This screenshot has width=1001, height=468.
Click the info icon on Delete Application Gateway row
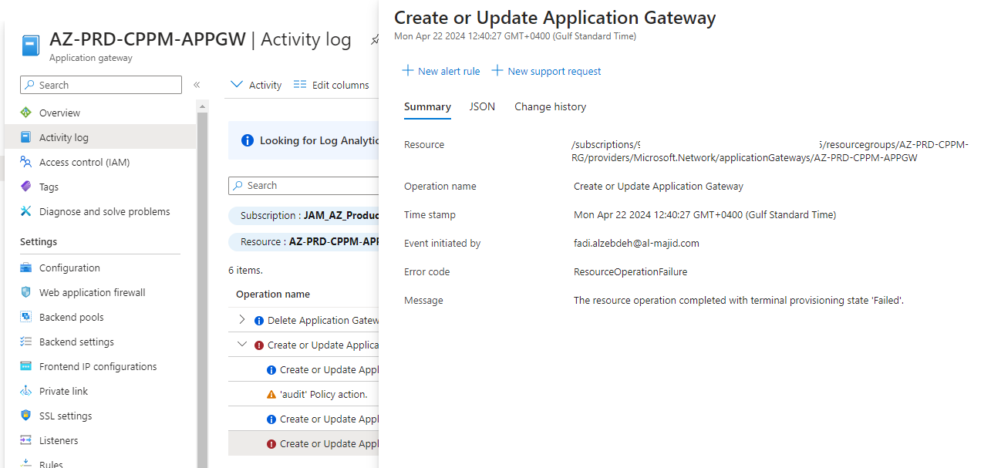click(x=259, y=320)
